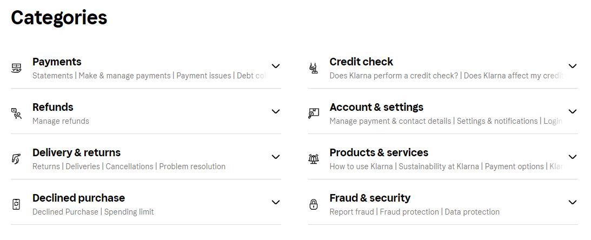
Task: Click the Fraud & security padlock icon
Action: click(x=314, y=204)
